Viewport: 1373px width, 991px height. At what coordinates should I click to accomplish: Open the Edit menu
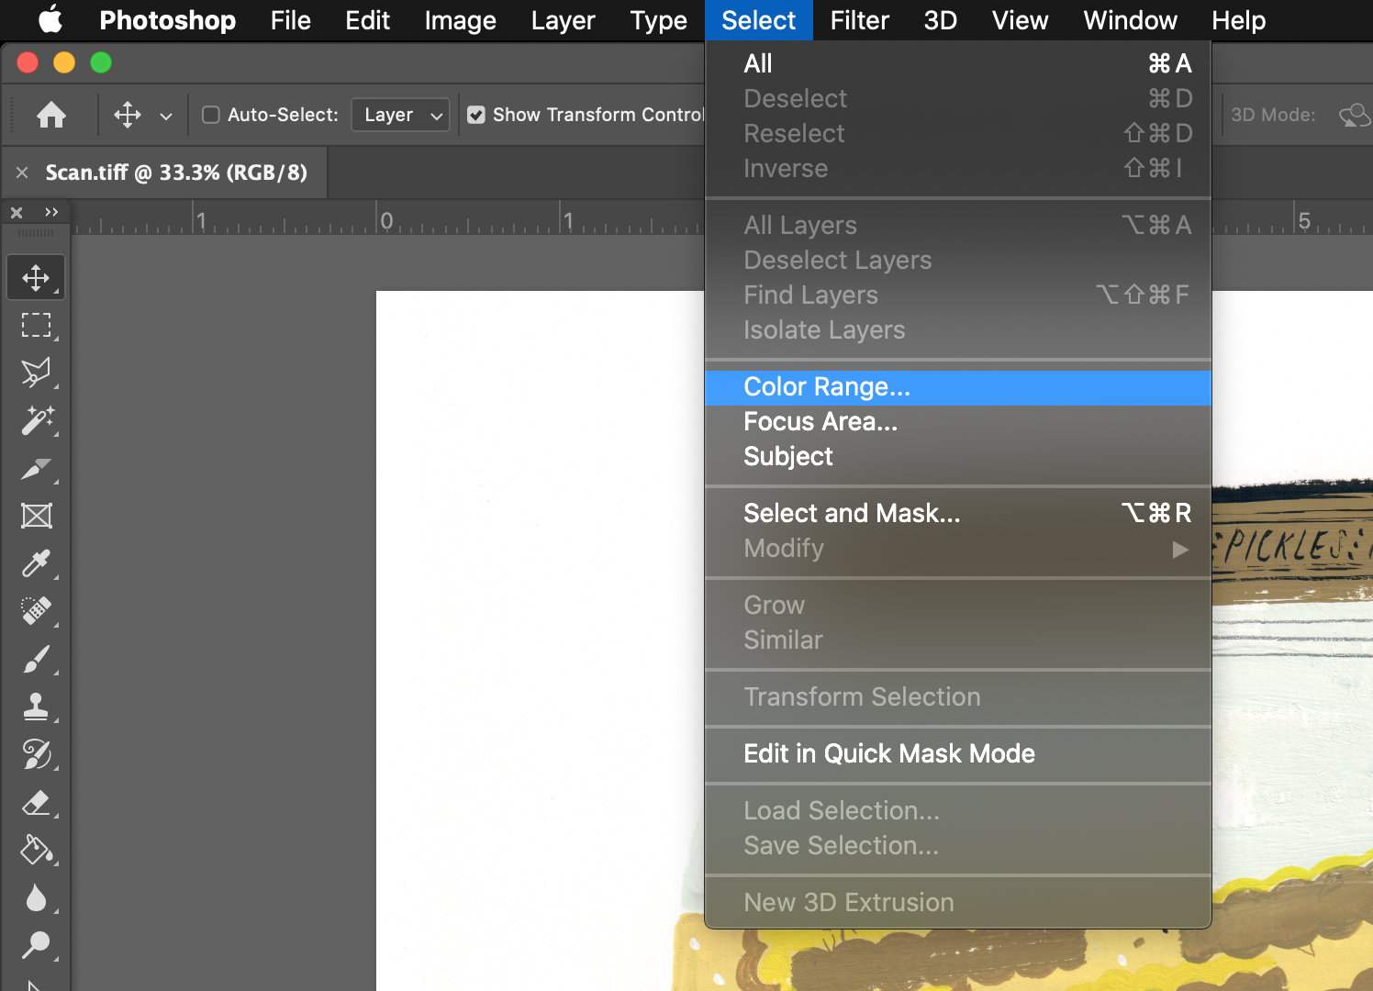tap(367, 20)
